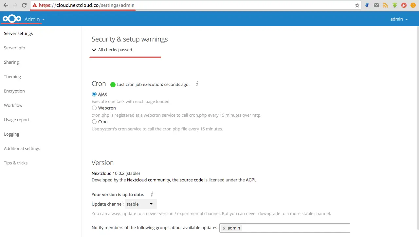419x237 pixels.
Task: Click the 'All checks passed.' text
Action: (x=116, y=50)
